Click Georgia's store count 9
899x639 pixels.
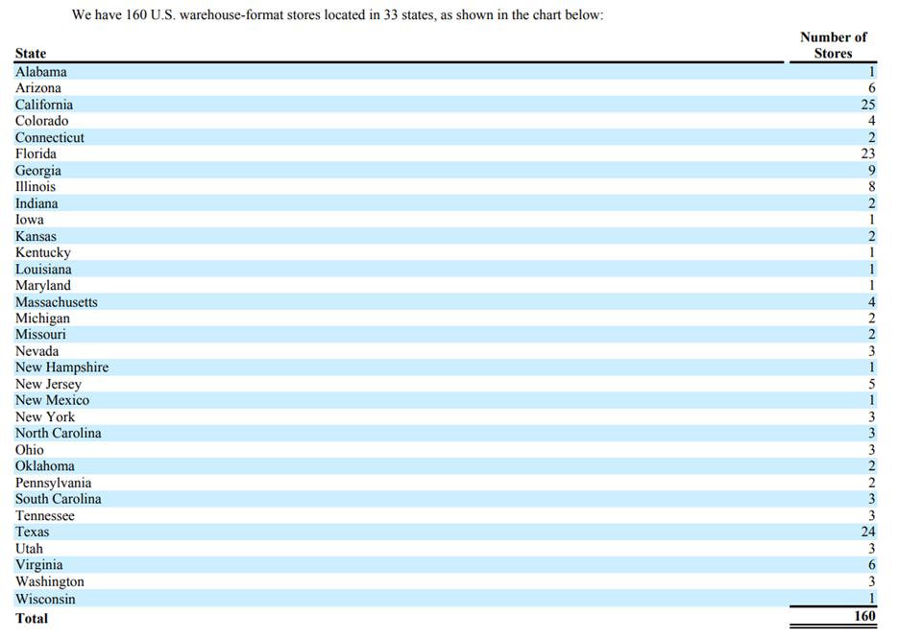871,170
